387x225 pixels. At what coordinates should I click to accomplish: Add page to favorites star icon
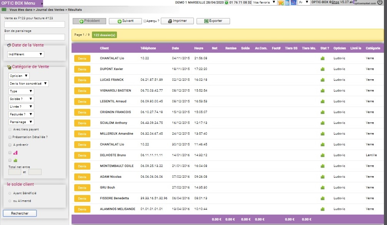[280, 2]
